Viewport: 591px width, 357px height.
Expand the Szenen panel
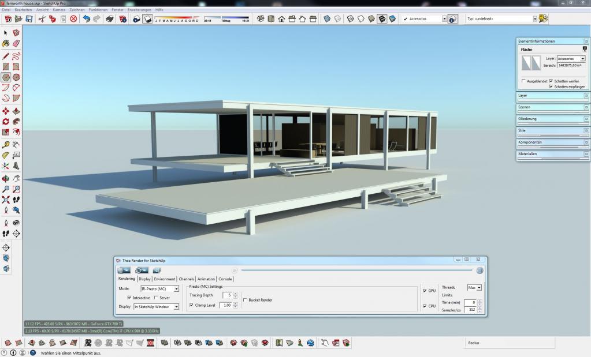click(552, 107)
